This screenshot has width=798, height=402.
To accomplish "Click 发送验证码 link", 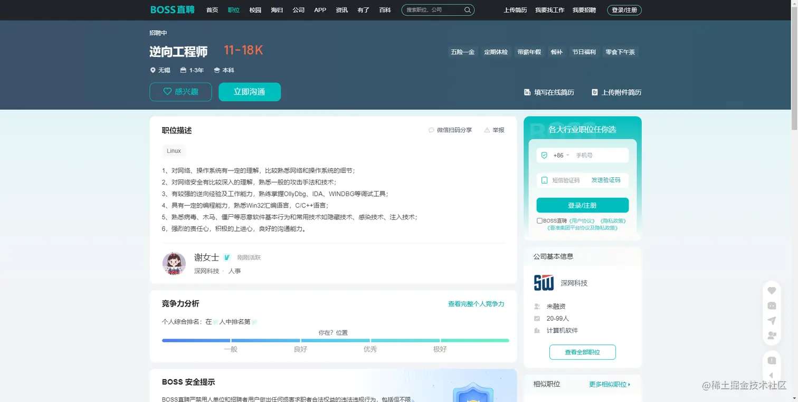I will pos(606,180).
